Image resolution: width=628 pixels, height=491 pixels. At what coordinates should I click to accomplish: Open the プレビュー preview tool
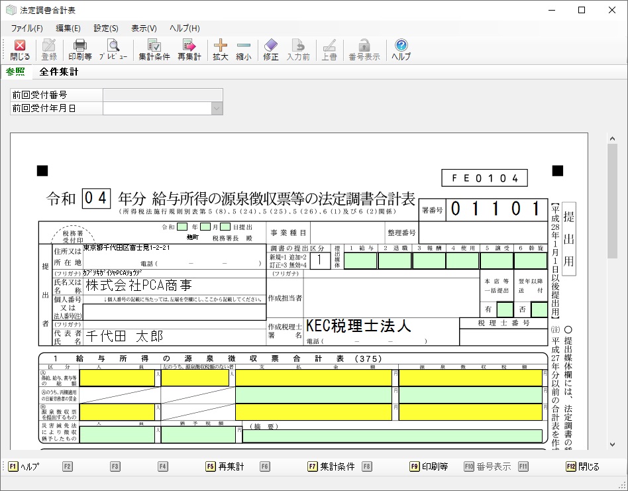click(113, 50)
